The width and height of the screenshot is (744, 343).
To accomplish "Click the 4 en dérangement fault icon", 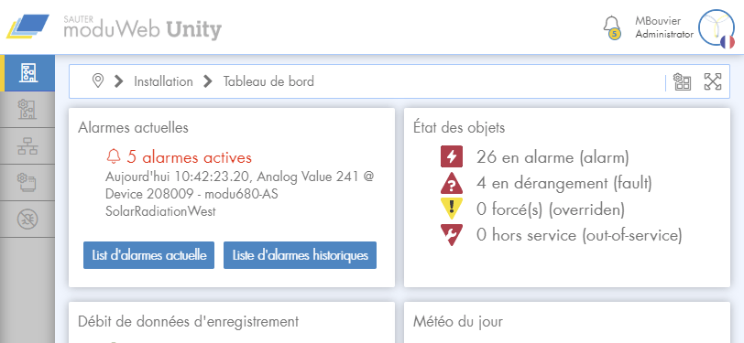I will (451, 183).
